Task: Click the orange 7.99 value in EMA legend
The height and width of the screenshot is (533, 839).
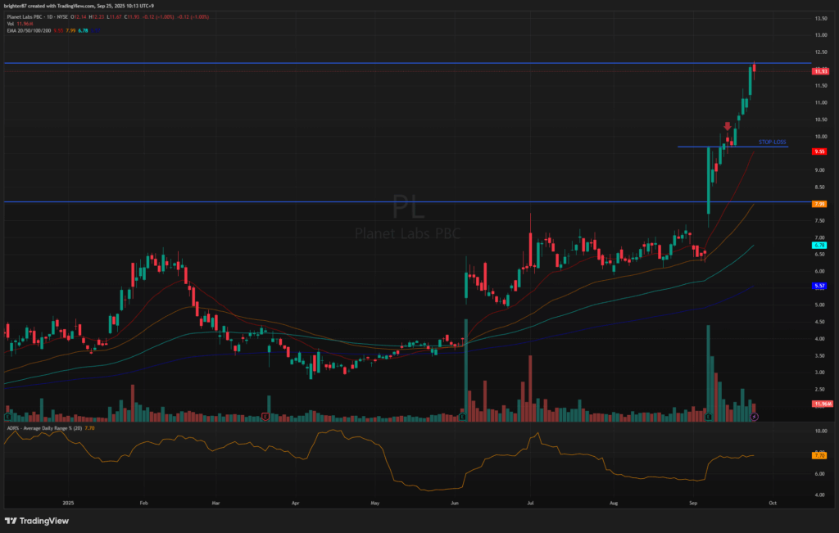Action: click(70, 30)
